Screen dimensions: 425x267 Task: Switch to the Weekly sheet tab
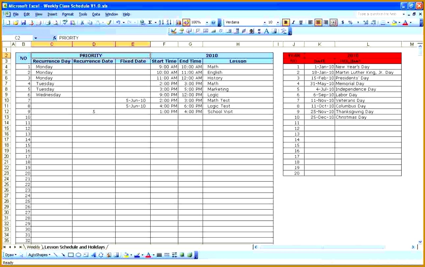coord(33,247)
